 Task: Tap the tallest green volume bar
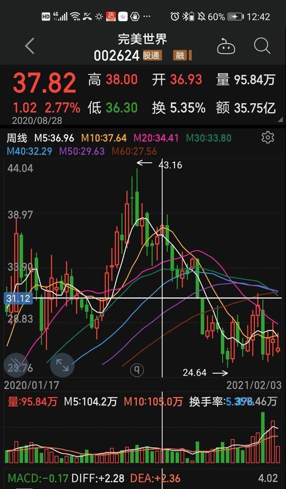click(x=263, y=438)
